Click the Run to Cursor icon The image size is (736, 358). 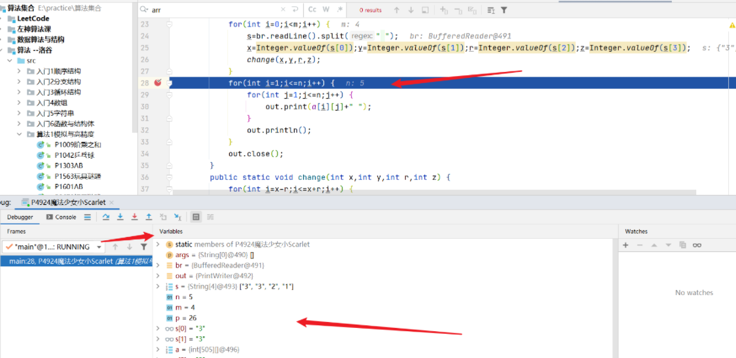(x=177, y=217)
